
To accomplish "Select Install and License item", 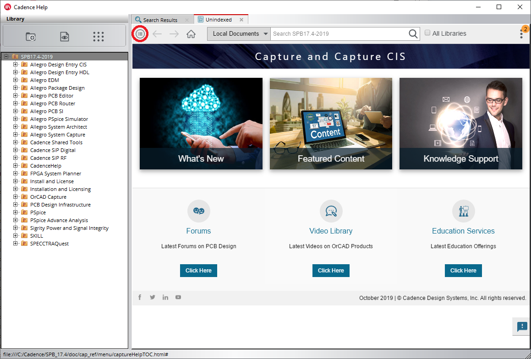I will 52,181.
